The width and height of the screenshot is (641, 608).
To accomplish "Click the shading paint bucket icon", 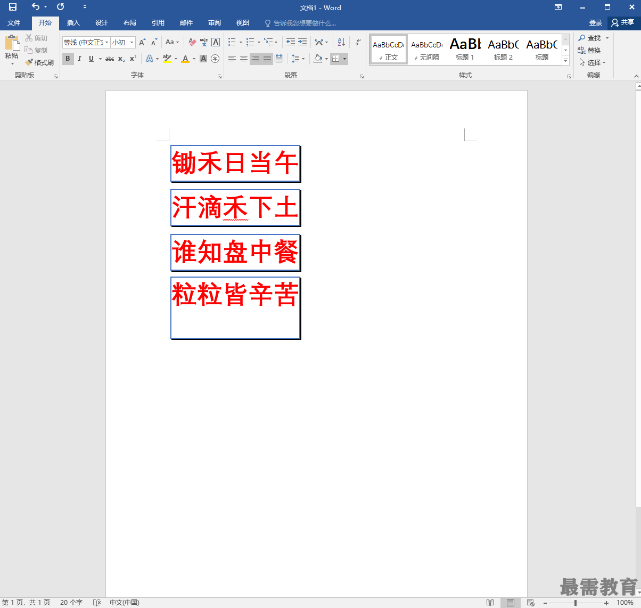I will (318, 59).
